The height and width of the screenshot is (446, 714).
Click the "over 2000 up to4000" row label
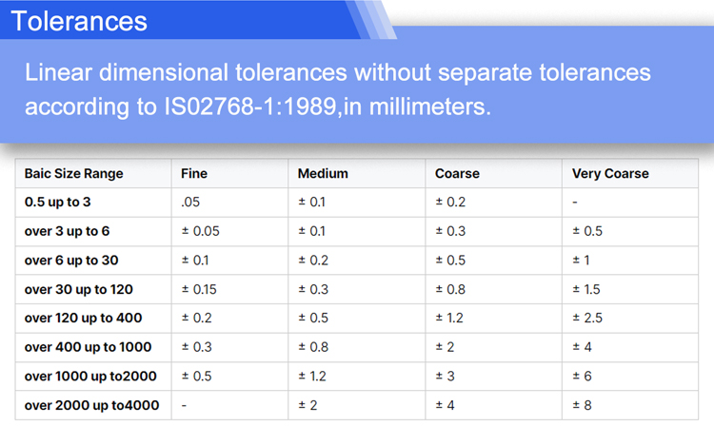pyautogui.click(x=92, y=405)
